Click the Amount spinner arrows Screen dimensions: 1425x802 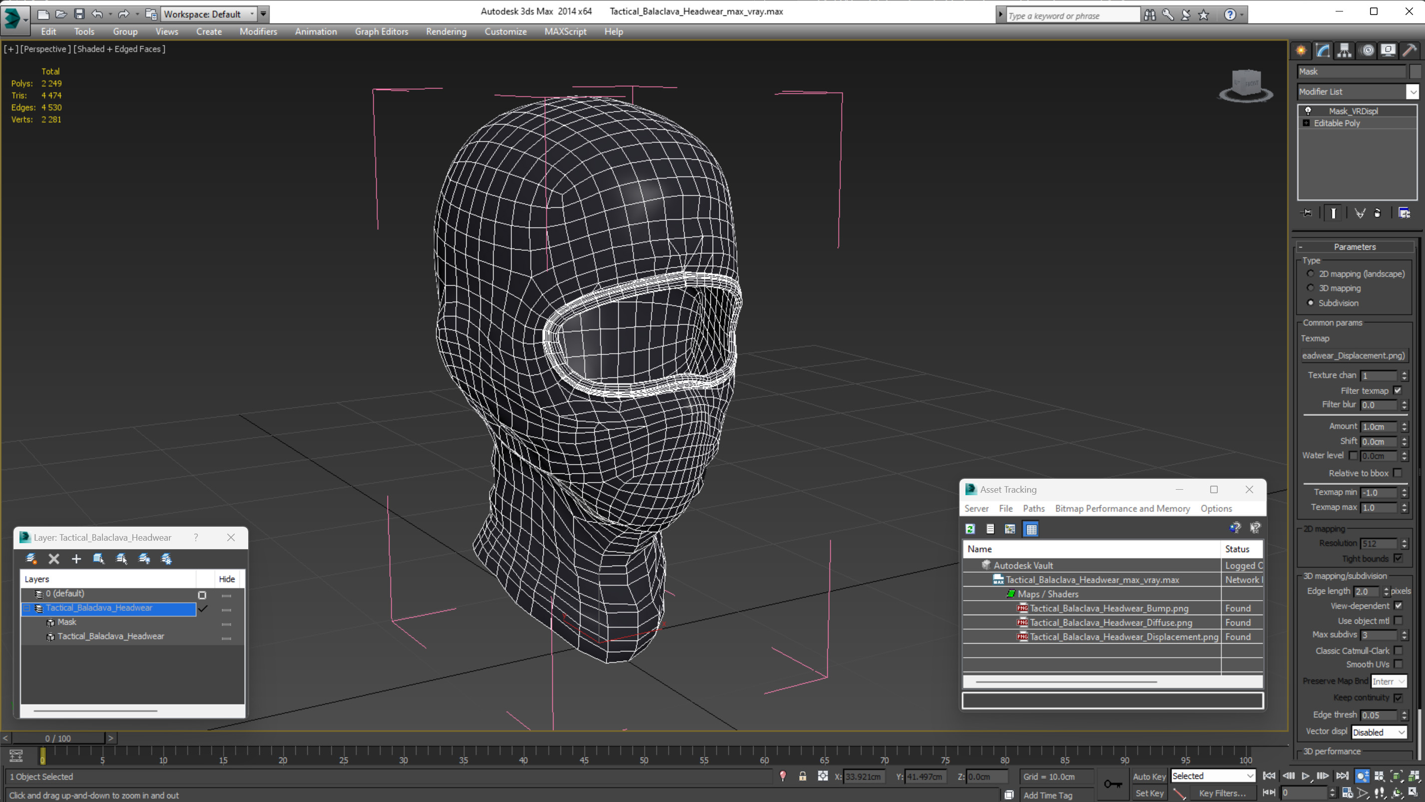1404,426
